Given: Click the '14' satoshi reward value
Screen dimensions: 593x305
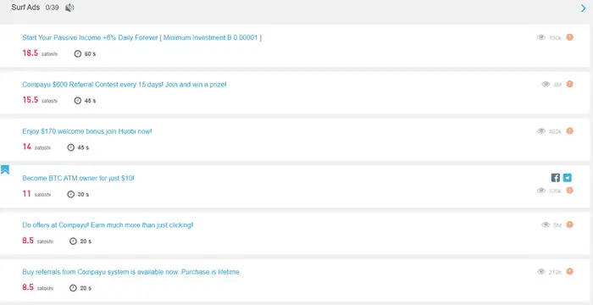Looking at the screenshot, I should coord(27,147).
